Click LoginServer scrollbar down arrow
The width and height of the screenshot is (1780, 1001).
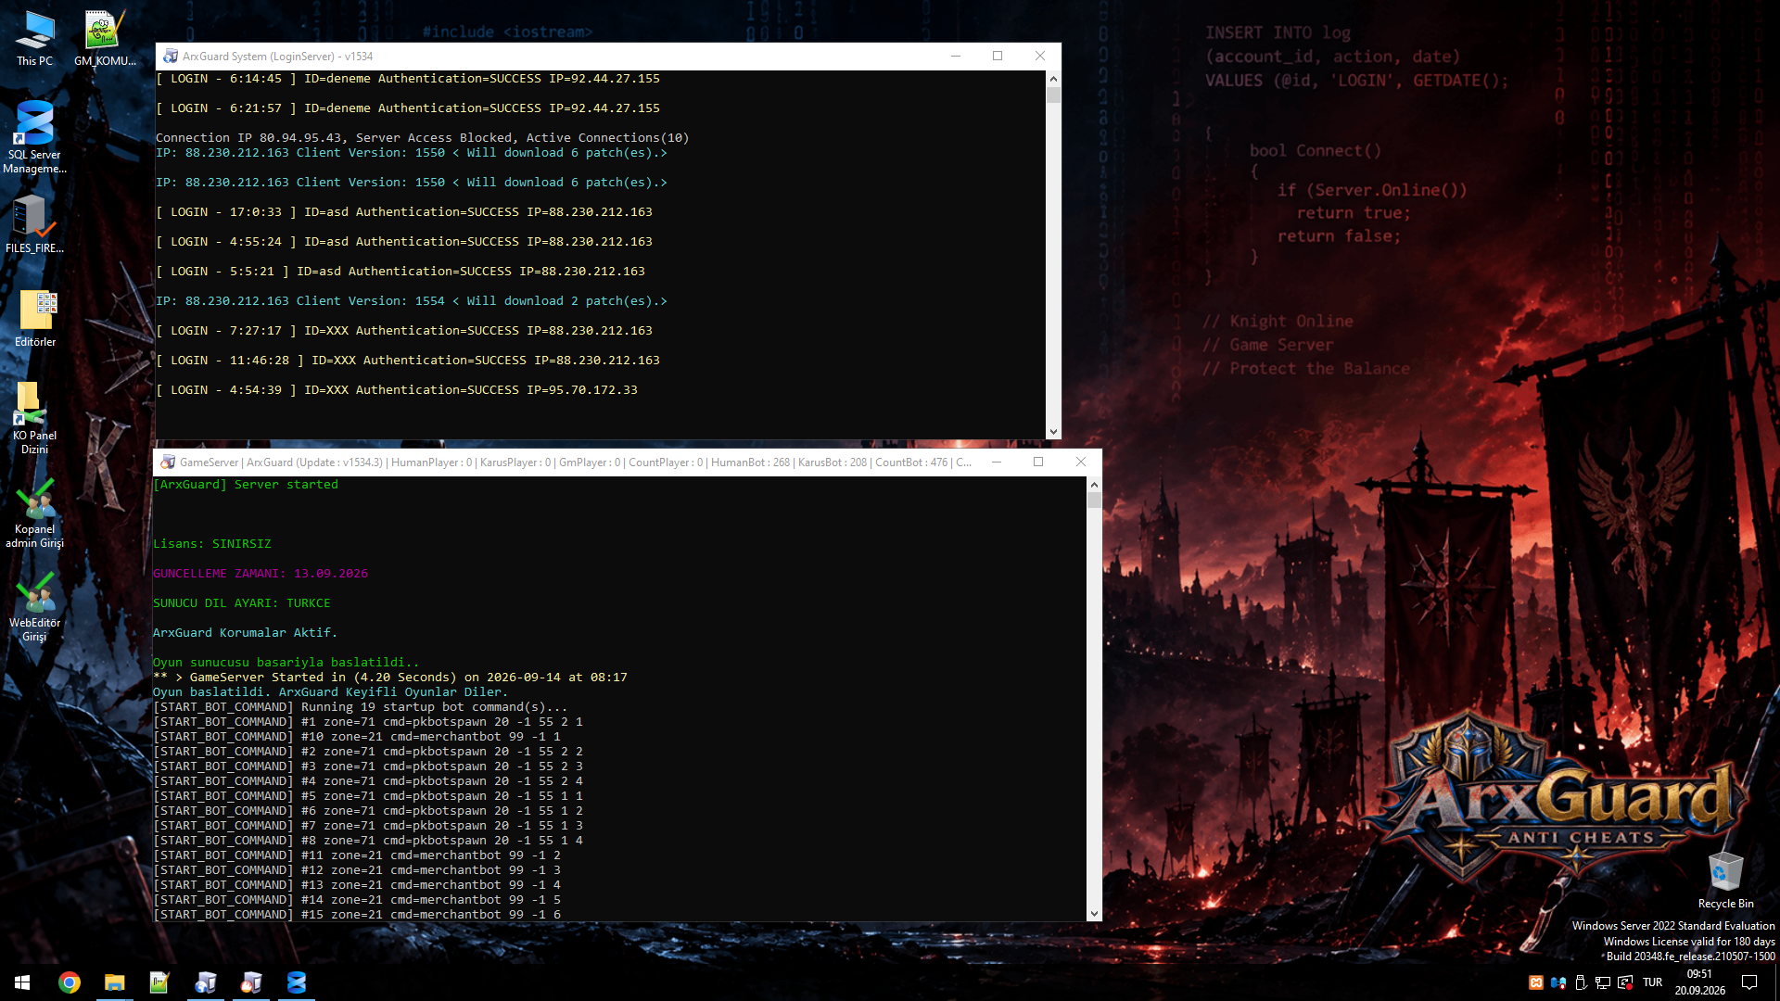pyautogui.click(x=1053, y=432)
